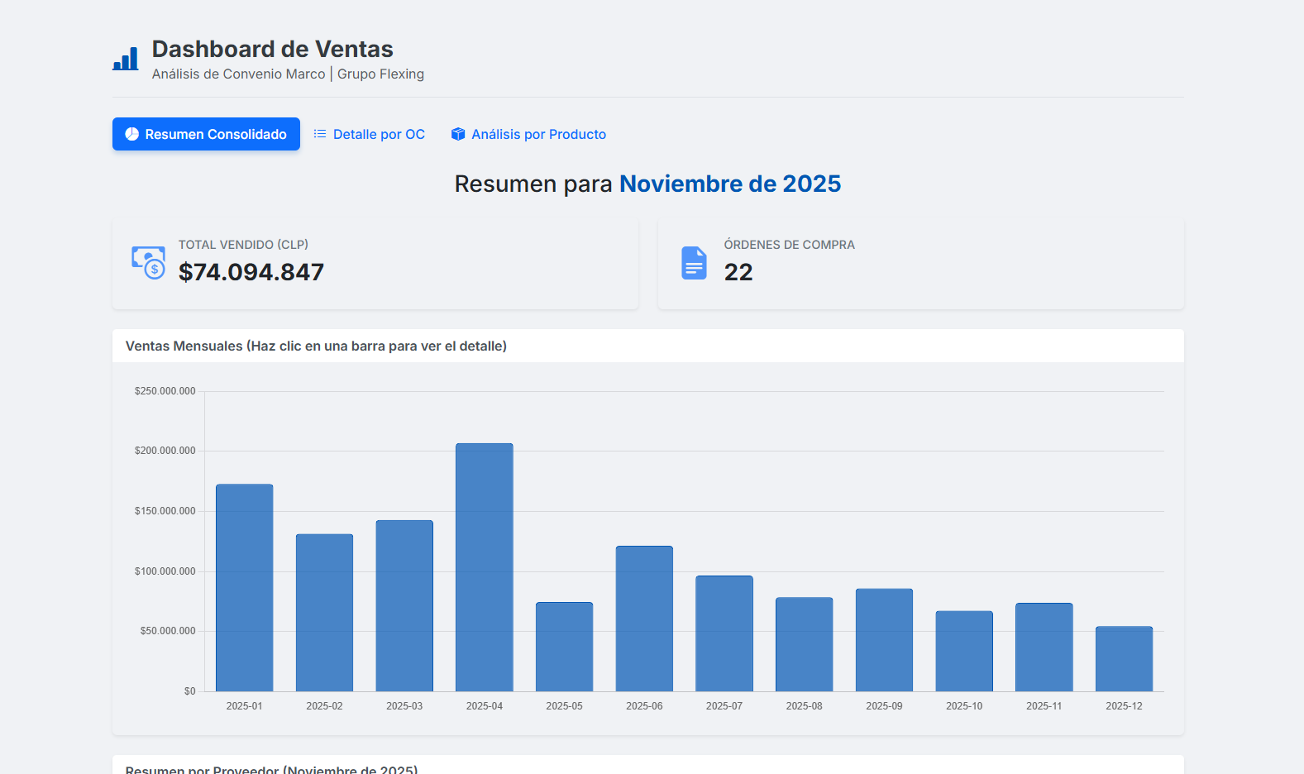Screen dimensions: 1304x774
Task: Click the money icon beside Total Vendido
Action: pyautogui.click(x=148, y=262)
